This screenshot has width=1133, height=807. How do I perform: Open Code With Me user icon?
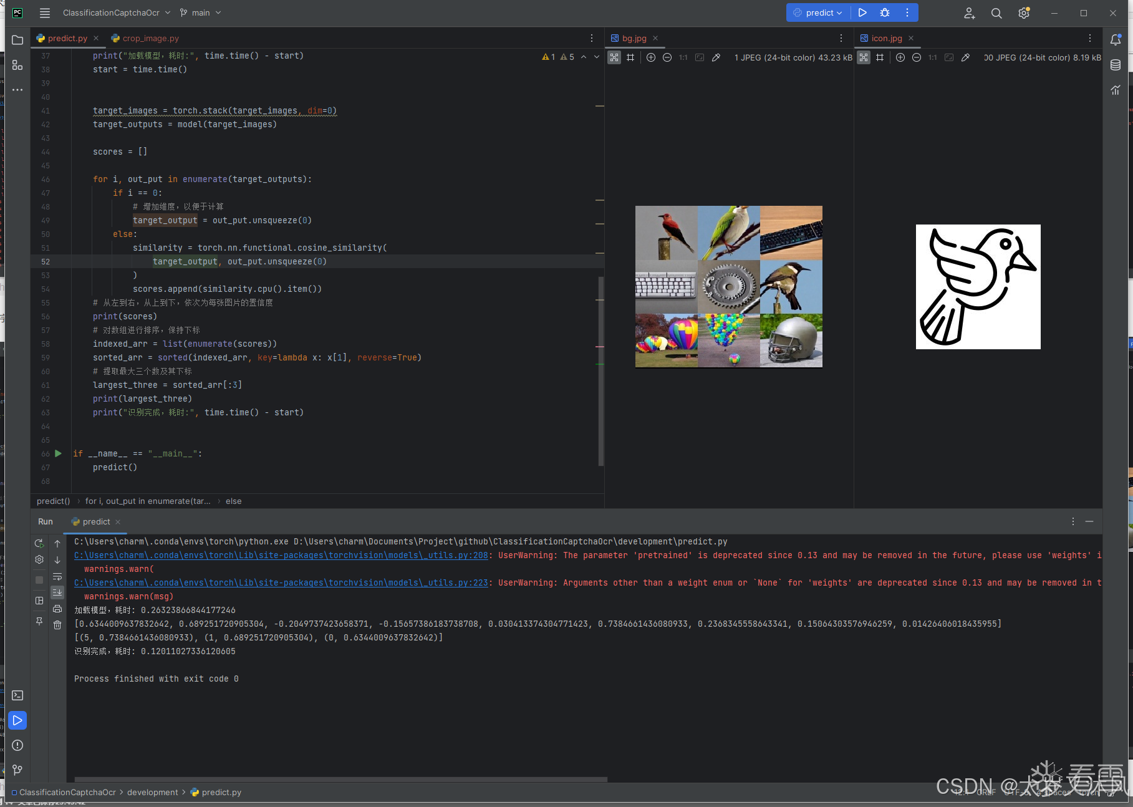[x=969, y=13]
